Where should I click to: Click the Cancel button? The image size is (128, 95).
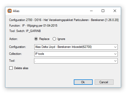(104, 82)
